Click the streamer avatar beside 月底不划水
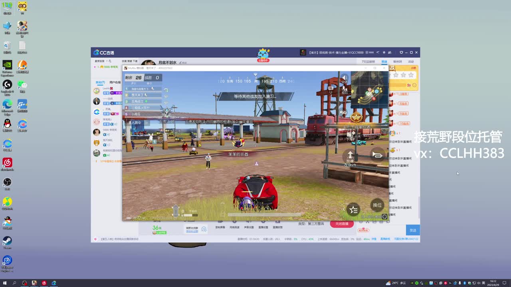 [x=148, y=63]
